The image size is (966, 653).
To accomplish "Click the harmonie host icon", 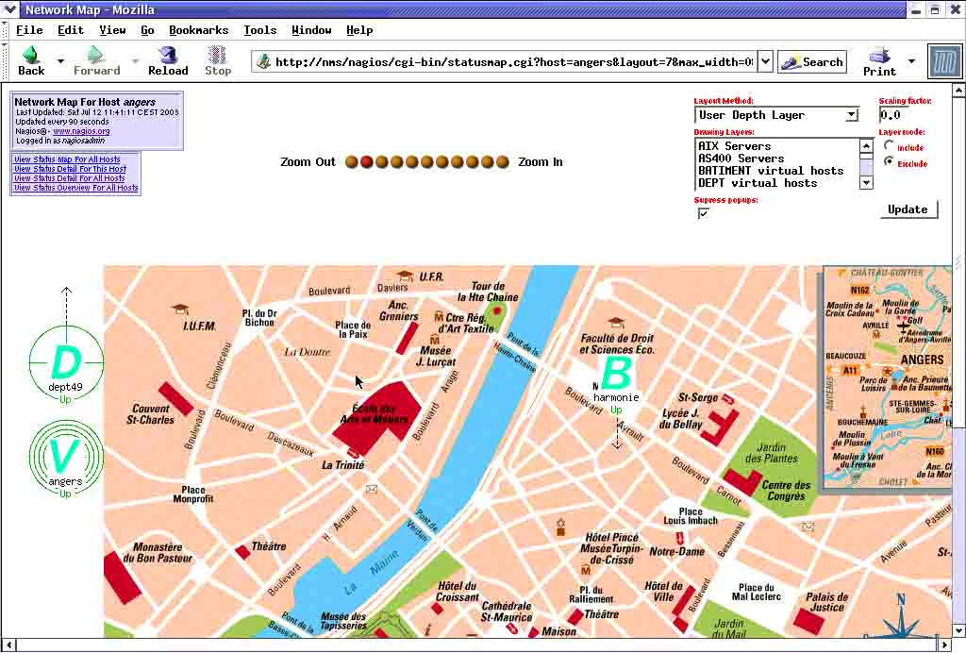I will [615, 373].
